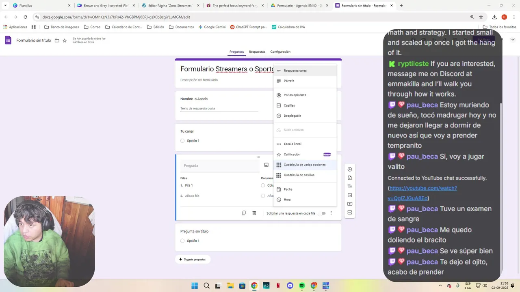Image resolution: width=520 pixels, height=292 pixels.
Task: Click the Columna 1 radio circle
Action: 263,185
